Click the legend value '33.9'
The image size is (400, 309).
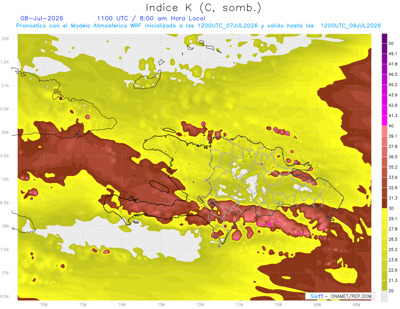pos(393,177)
